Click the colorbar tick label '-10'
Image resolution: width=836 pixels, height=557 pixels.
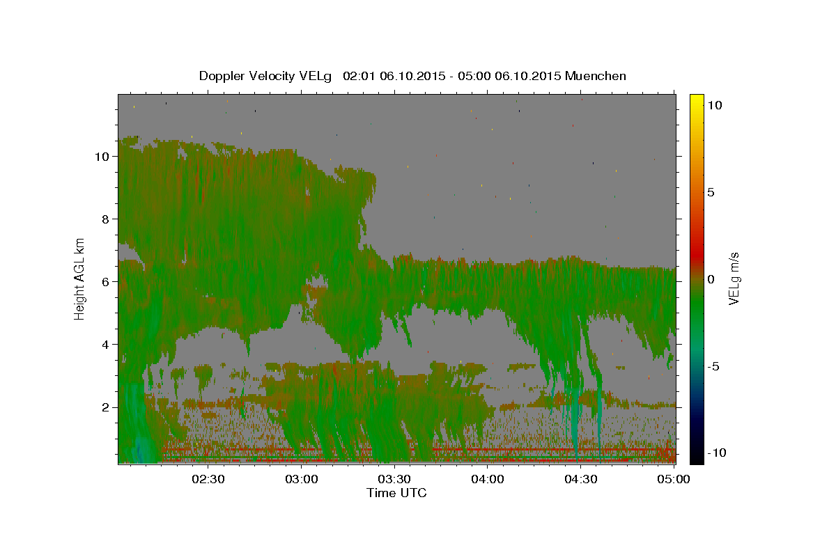click(715, 453)
